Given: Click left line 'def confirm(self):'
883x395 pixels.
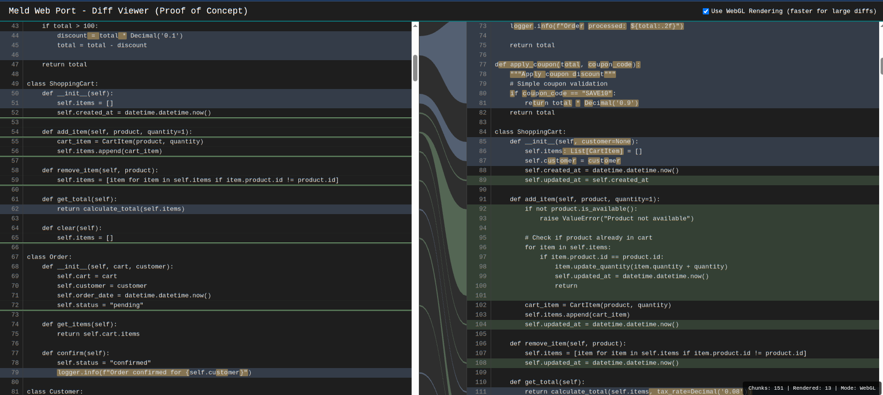Looking at the screenshot, I should click(x=76, y=353).
